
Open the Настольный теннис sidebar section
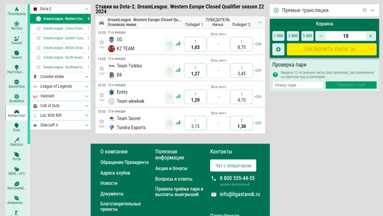tap(16, 69)
